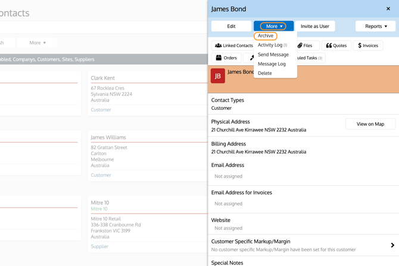Image resolution: width=399 pixels, height=266 pixels.
Task: Open the Orders tab
Action: coord(226,58)
